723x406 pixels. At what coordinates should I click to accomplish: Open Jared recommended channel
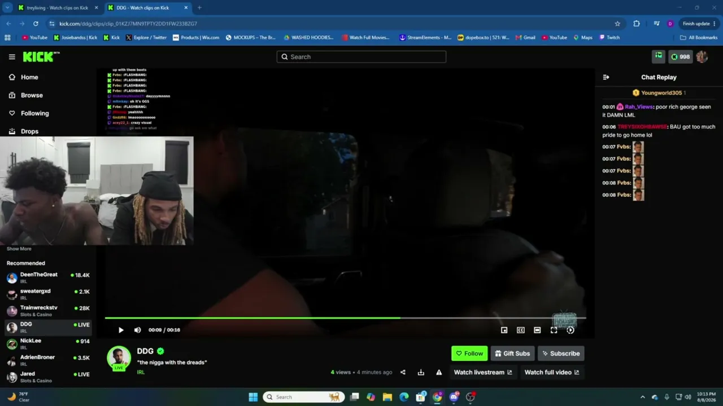48,377
